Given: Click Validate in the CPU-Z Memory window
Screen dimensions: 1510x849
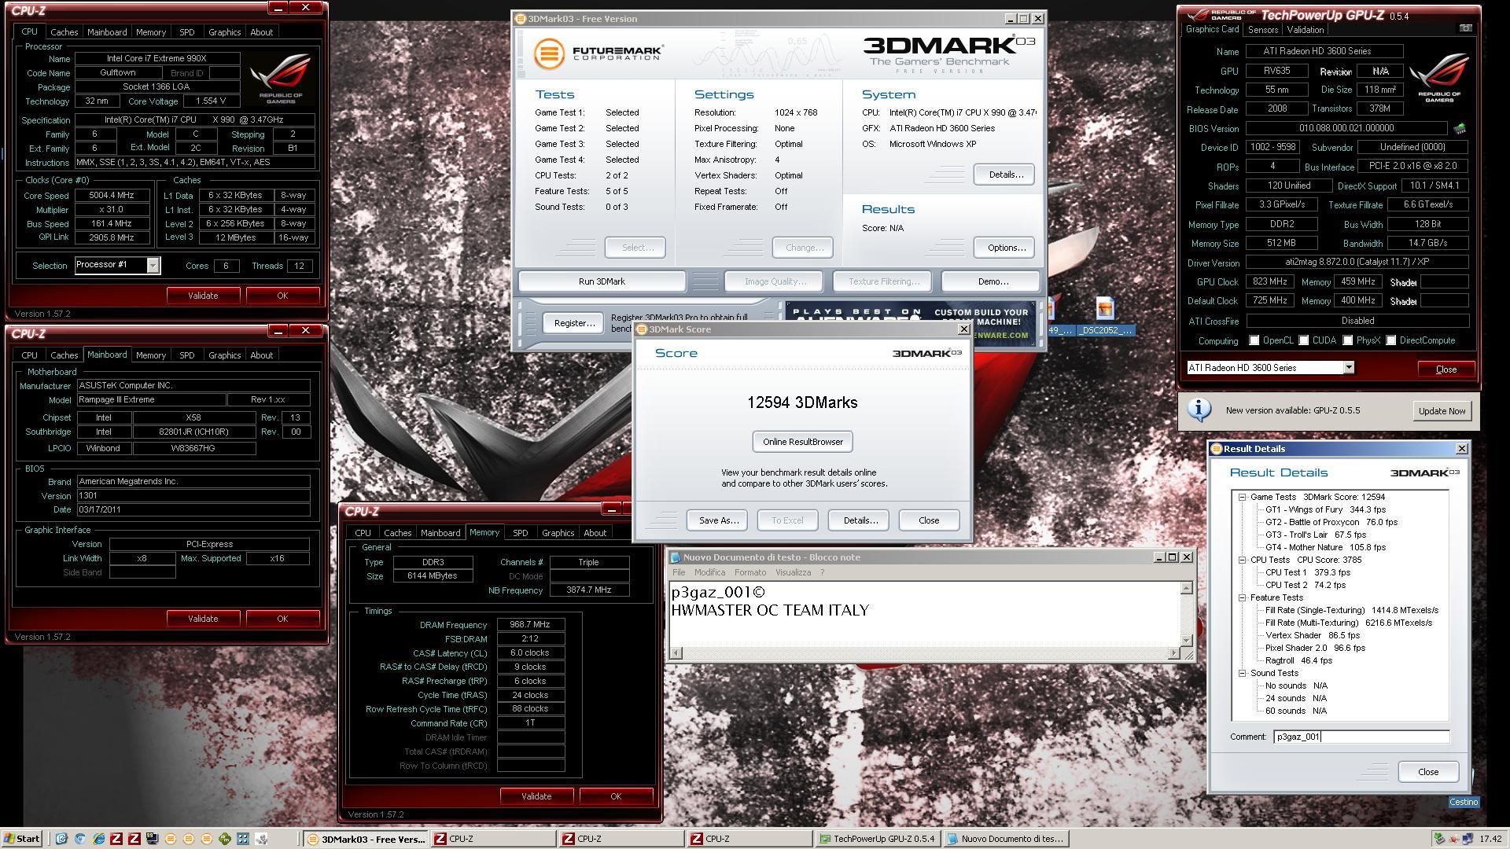Looking at the screenshot, I should pos(536,796).
